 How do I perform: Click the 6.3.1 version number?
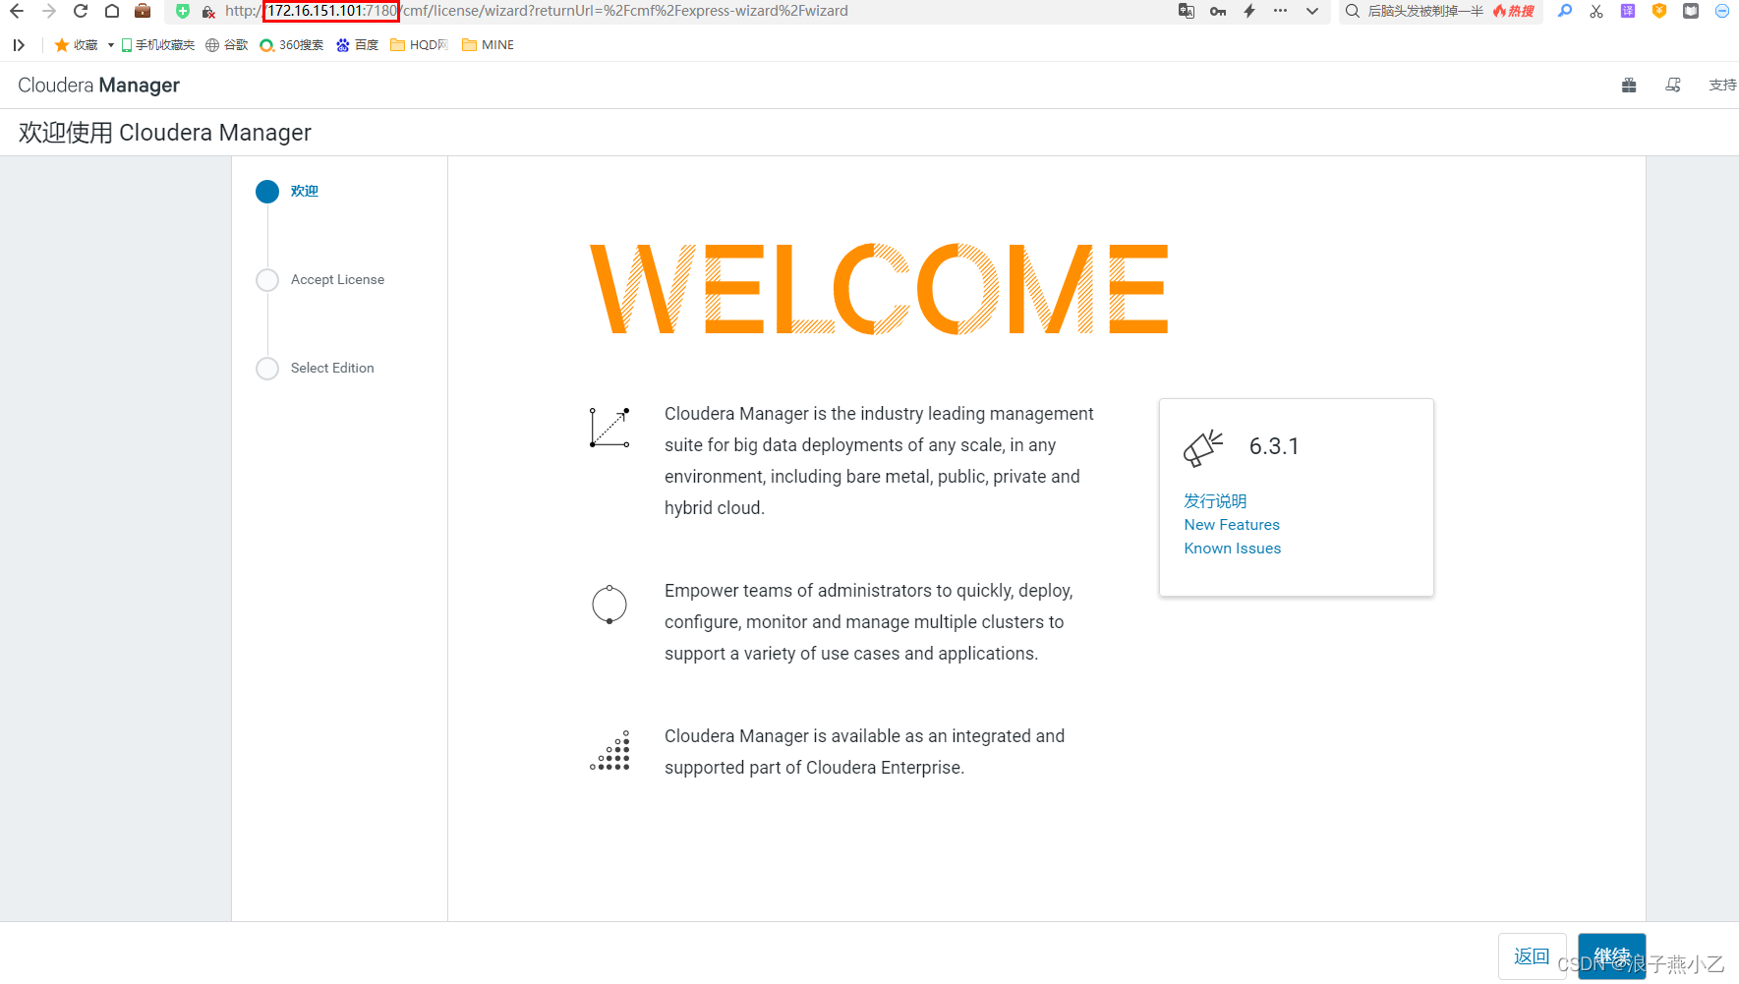click(x=1274, y=446)
